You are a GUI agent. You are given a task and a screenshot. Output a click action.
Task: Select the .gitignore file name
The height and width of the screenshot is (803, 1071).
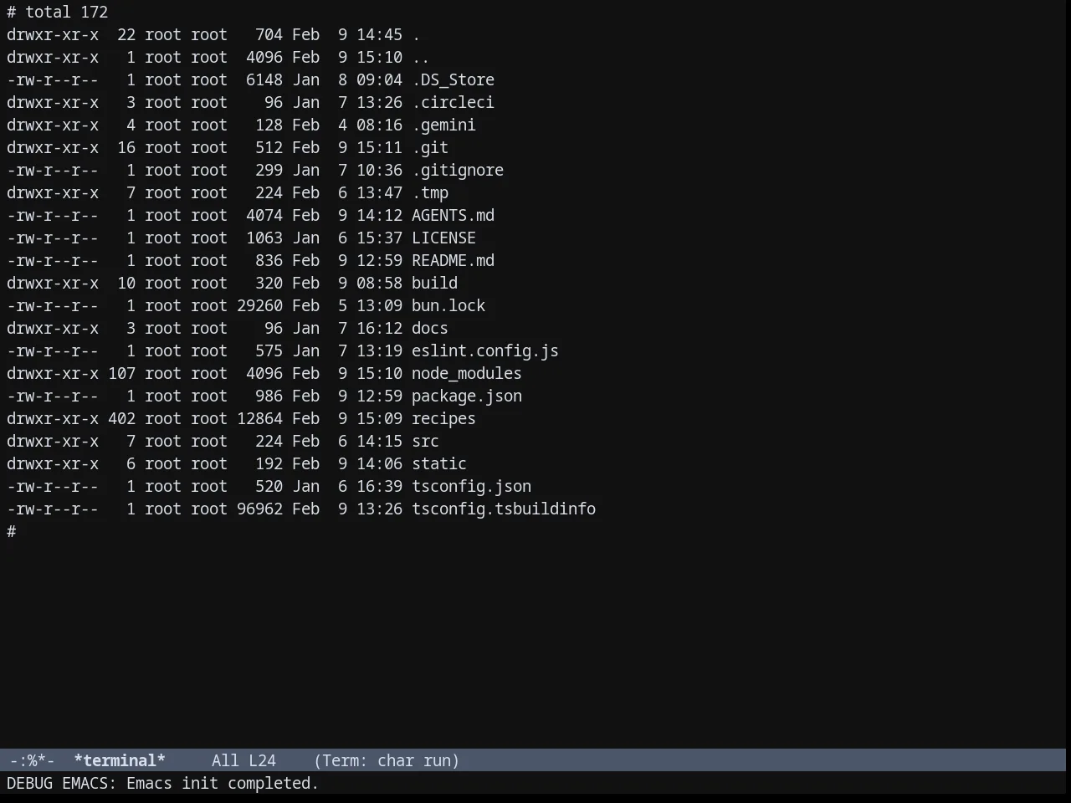(458, 170)
